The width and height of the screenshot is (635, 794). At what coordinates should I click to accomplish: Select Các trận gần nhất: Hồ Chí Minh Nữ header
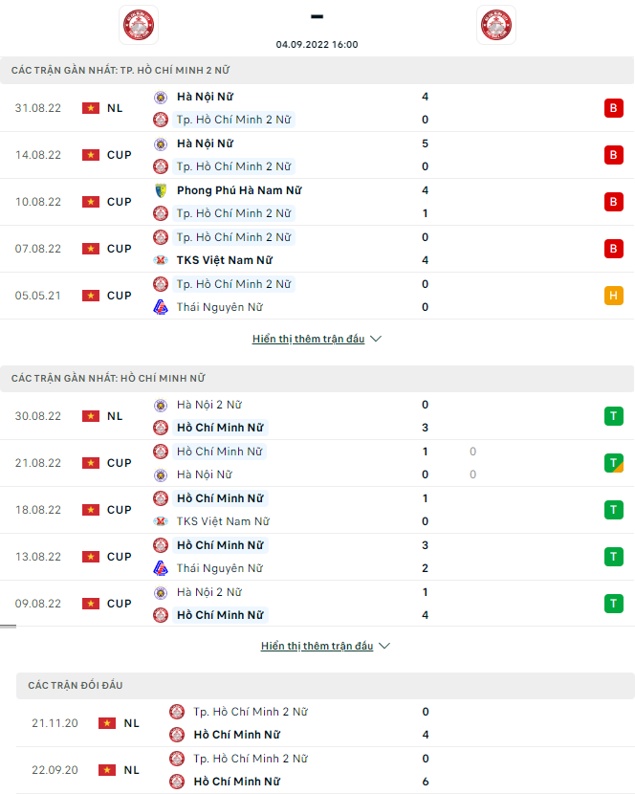coord(108,378)
